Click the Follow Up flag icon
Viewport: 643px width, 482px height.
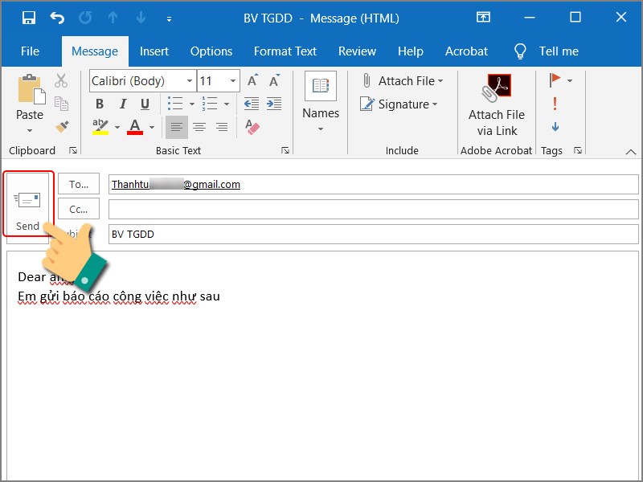(x=555, y=80)
